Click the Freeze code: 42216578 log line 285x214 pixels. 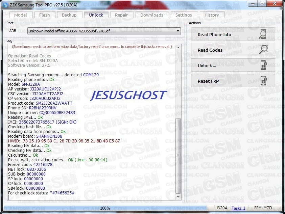tap(30, 165)
